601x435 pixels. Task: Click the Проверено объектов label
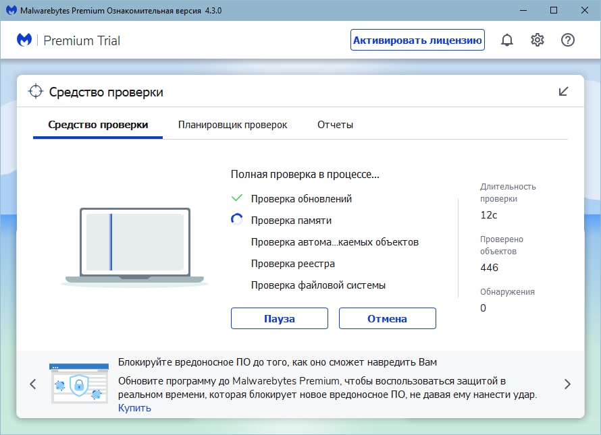pos(502,245)
